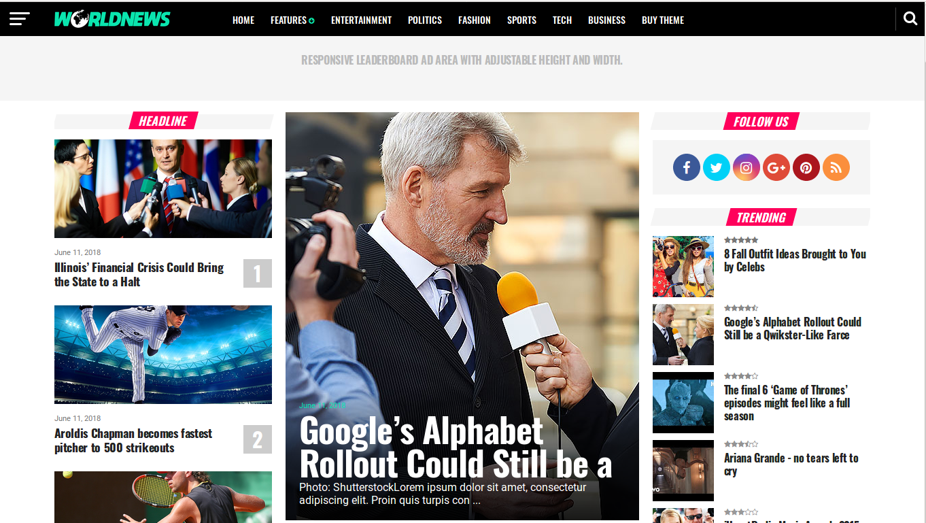Open the Entertainment menu item
The image size is (926, 523).
coord(361,20)
